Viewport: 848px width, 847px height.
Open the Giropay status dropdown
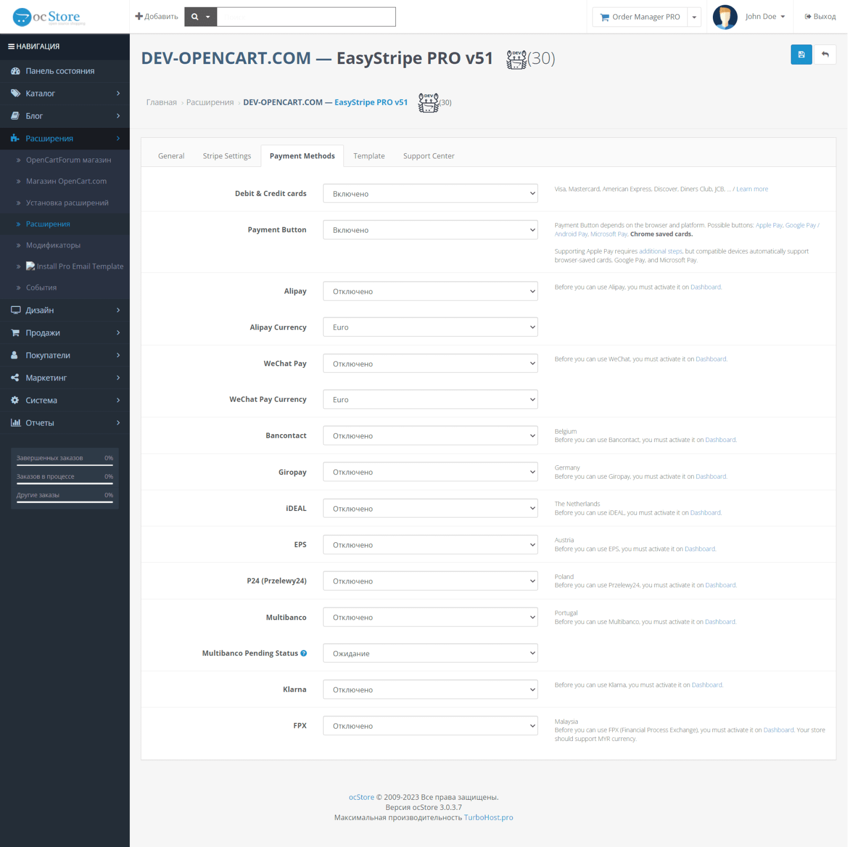(430, 472)
